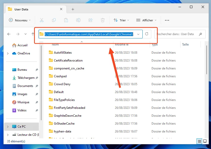
Task: Switch to large thumbnails view
Action: coord(205,141)
